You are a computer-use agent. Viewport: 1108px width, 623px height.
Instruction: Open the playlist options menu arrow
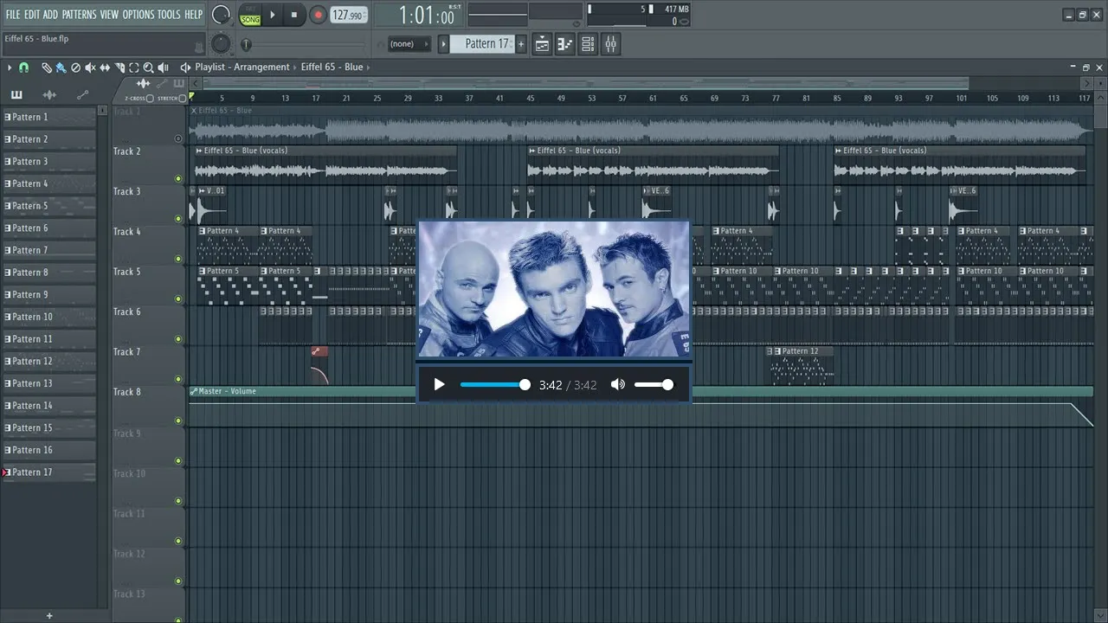(10, 67)
